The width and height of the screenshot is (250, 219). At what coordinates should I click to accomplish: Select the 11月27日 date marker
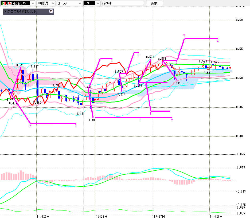[x=158, y=216]
